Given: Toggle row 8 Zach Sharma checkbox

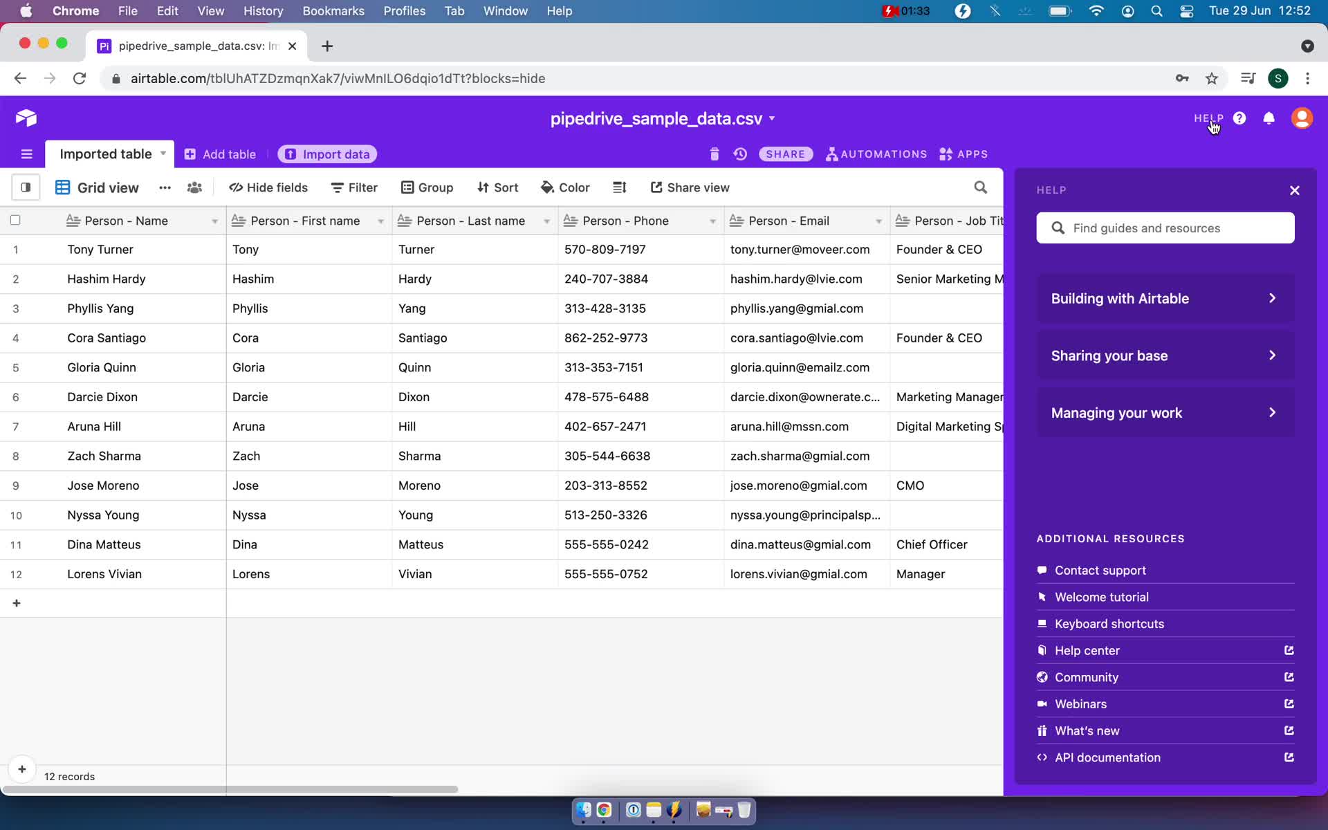Looking at the screenshot, I should pos(15,455).
